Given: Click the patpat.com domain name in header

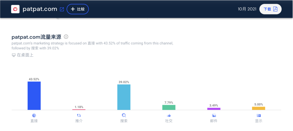Looking at the screenshot, I should tap(40, 9).
